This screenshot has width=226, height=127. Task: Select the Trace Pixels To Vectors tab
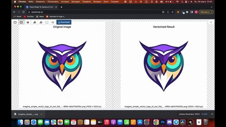tap(41, 7)
